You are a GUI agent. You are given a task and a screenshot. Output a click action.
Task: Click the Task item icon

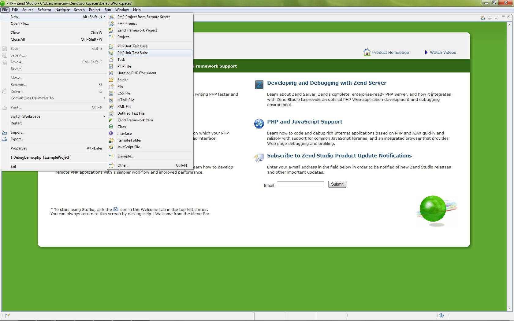click(111, 60)
